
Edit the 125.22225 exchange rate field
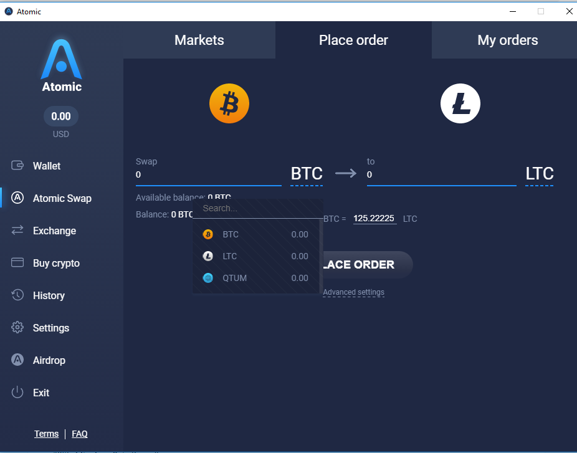[x=374, y=219]
